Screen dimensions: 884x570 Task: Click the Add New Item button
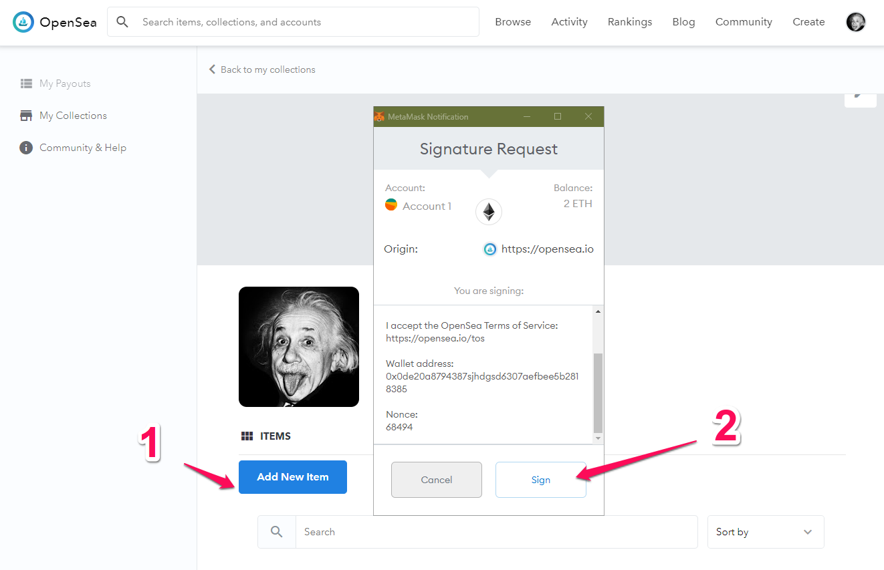pyautogui.click(x=293, y=477)
